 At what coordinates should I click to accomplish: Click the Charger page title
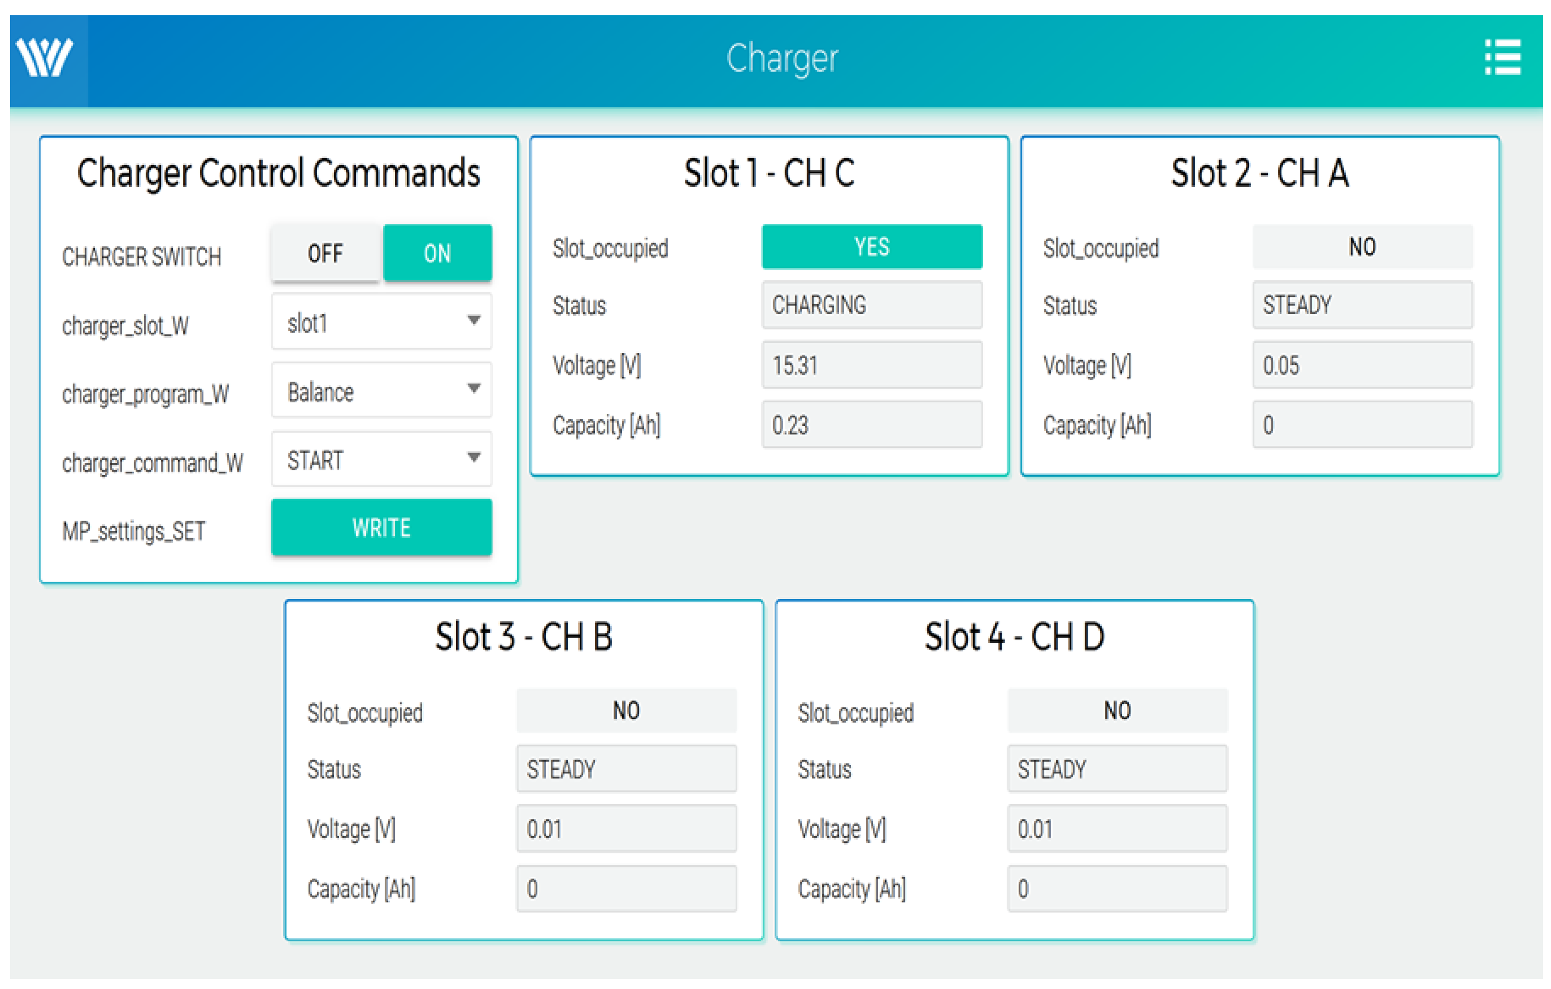click(782, 59)
